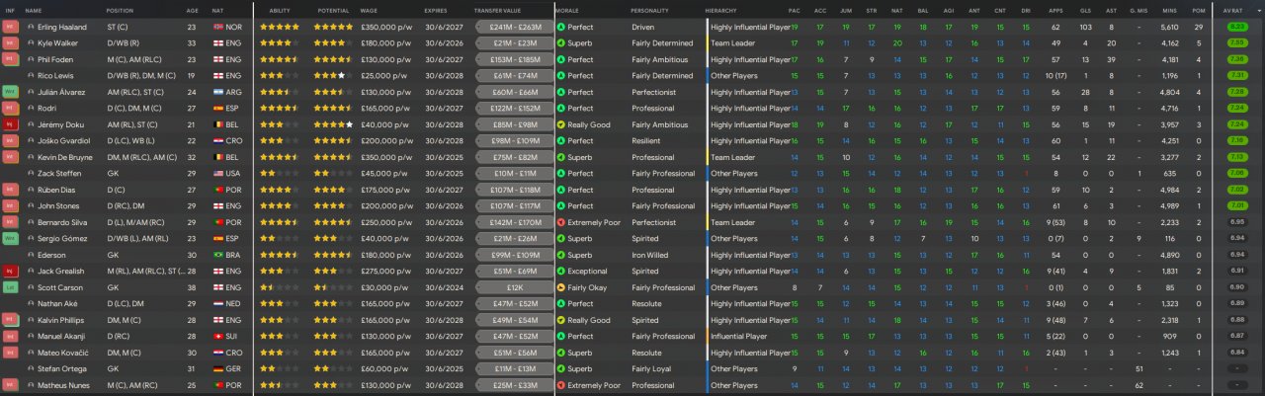Open Stefan Ortega's player profile
This screenshot has height=396, width=1265.
60,368
